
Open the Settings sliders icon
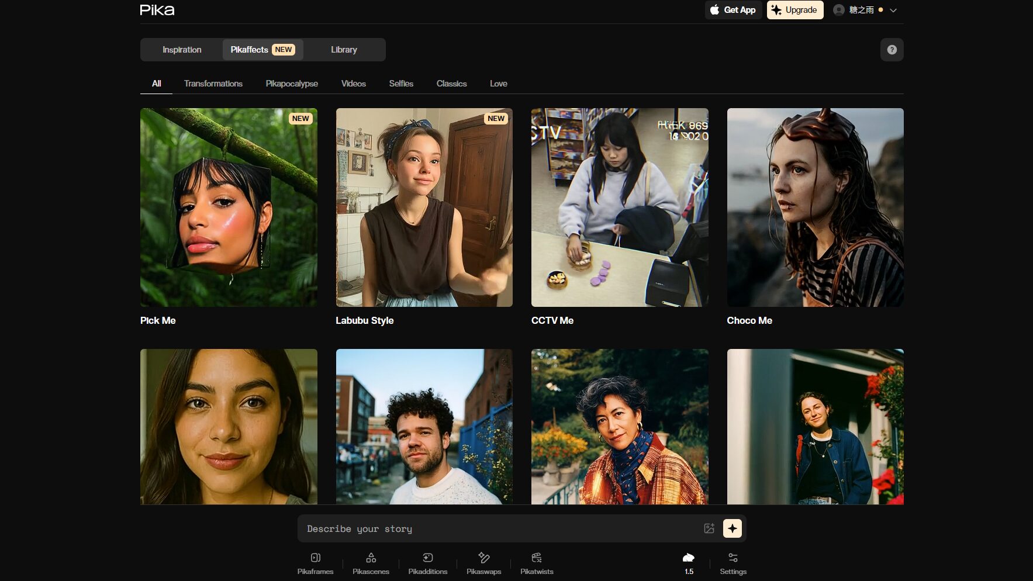[x=733, y=563]
